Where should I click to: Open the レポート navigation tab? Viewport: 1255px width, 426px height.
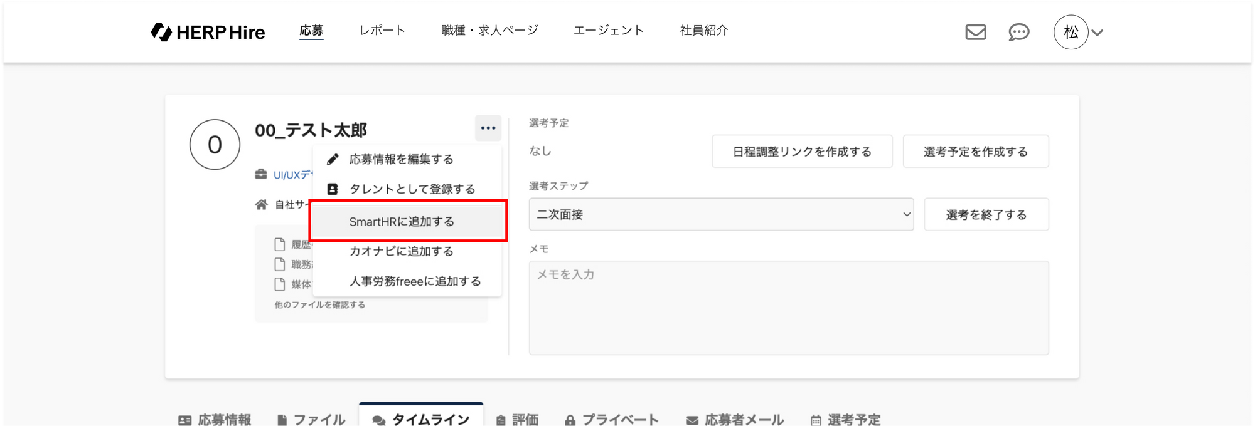click(x=382, y=30)
